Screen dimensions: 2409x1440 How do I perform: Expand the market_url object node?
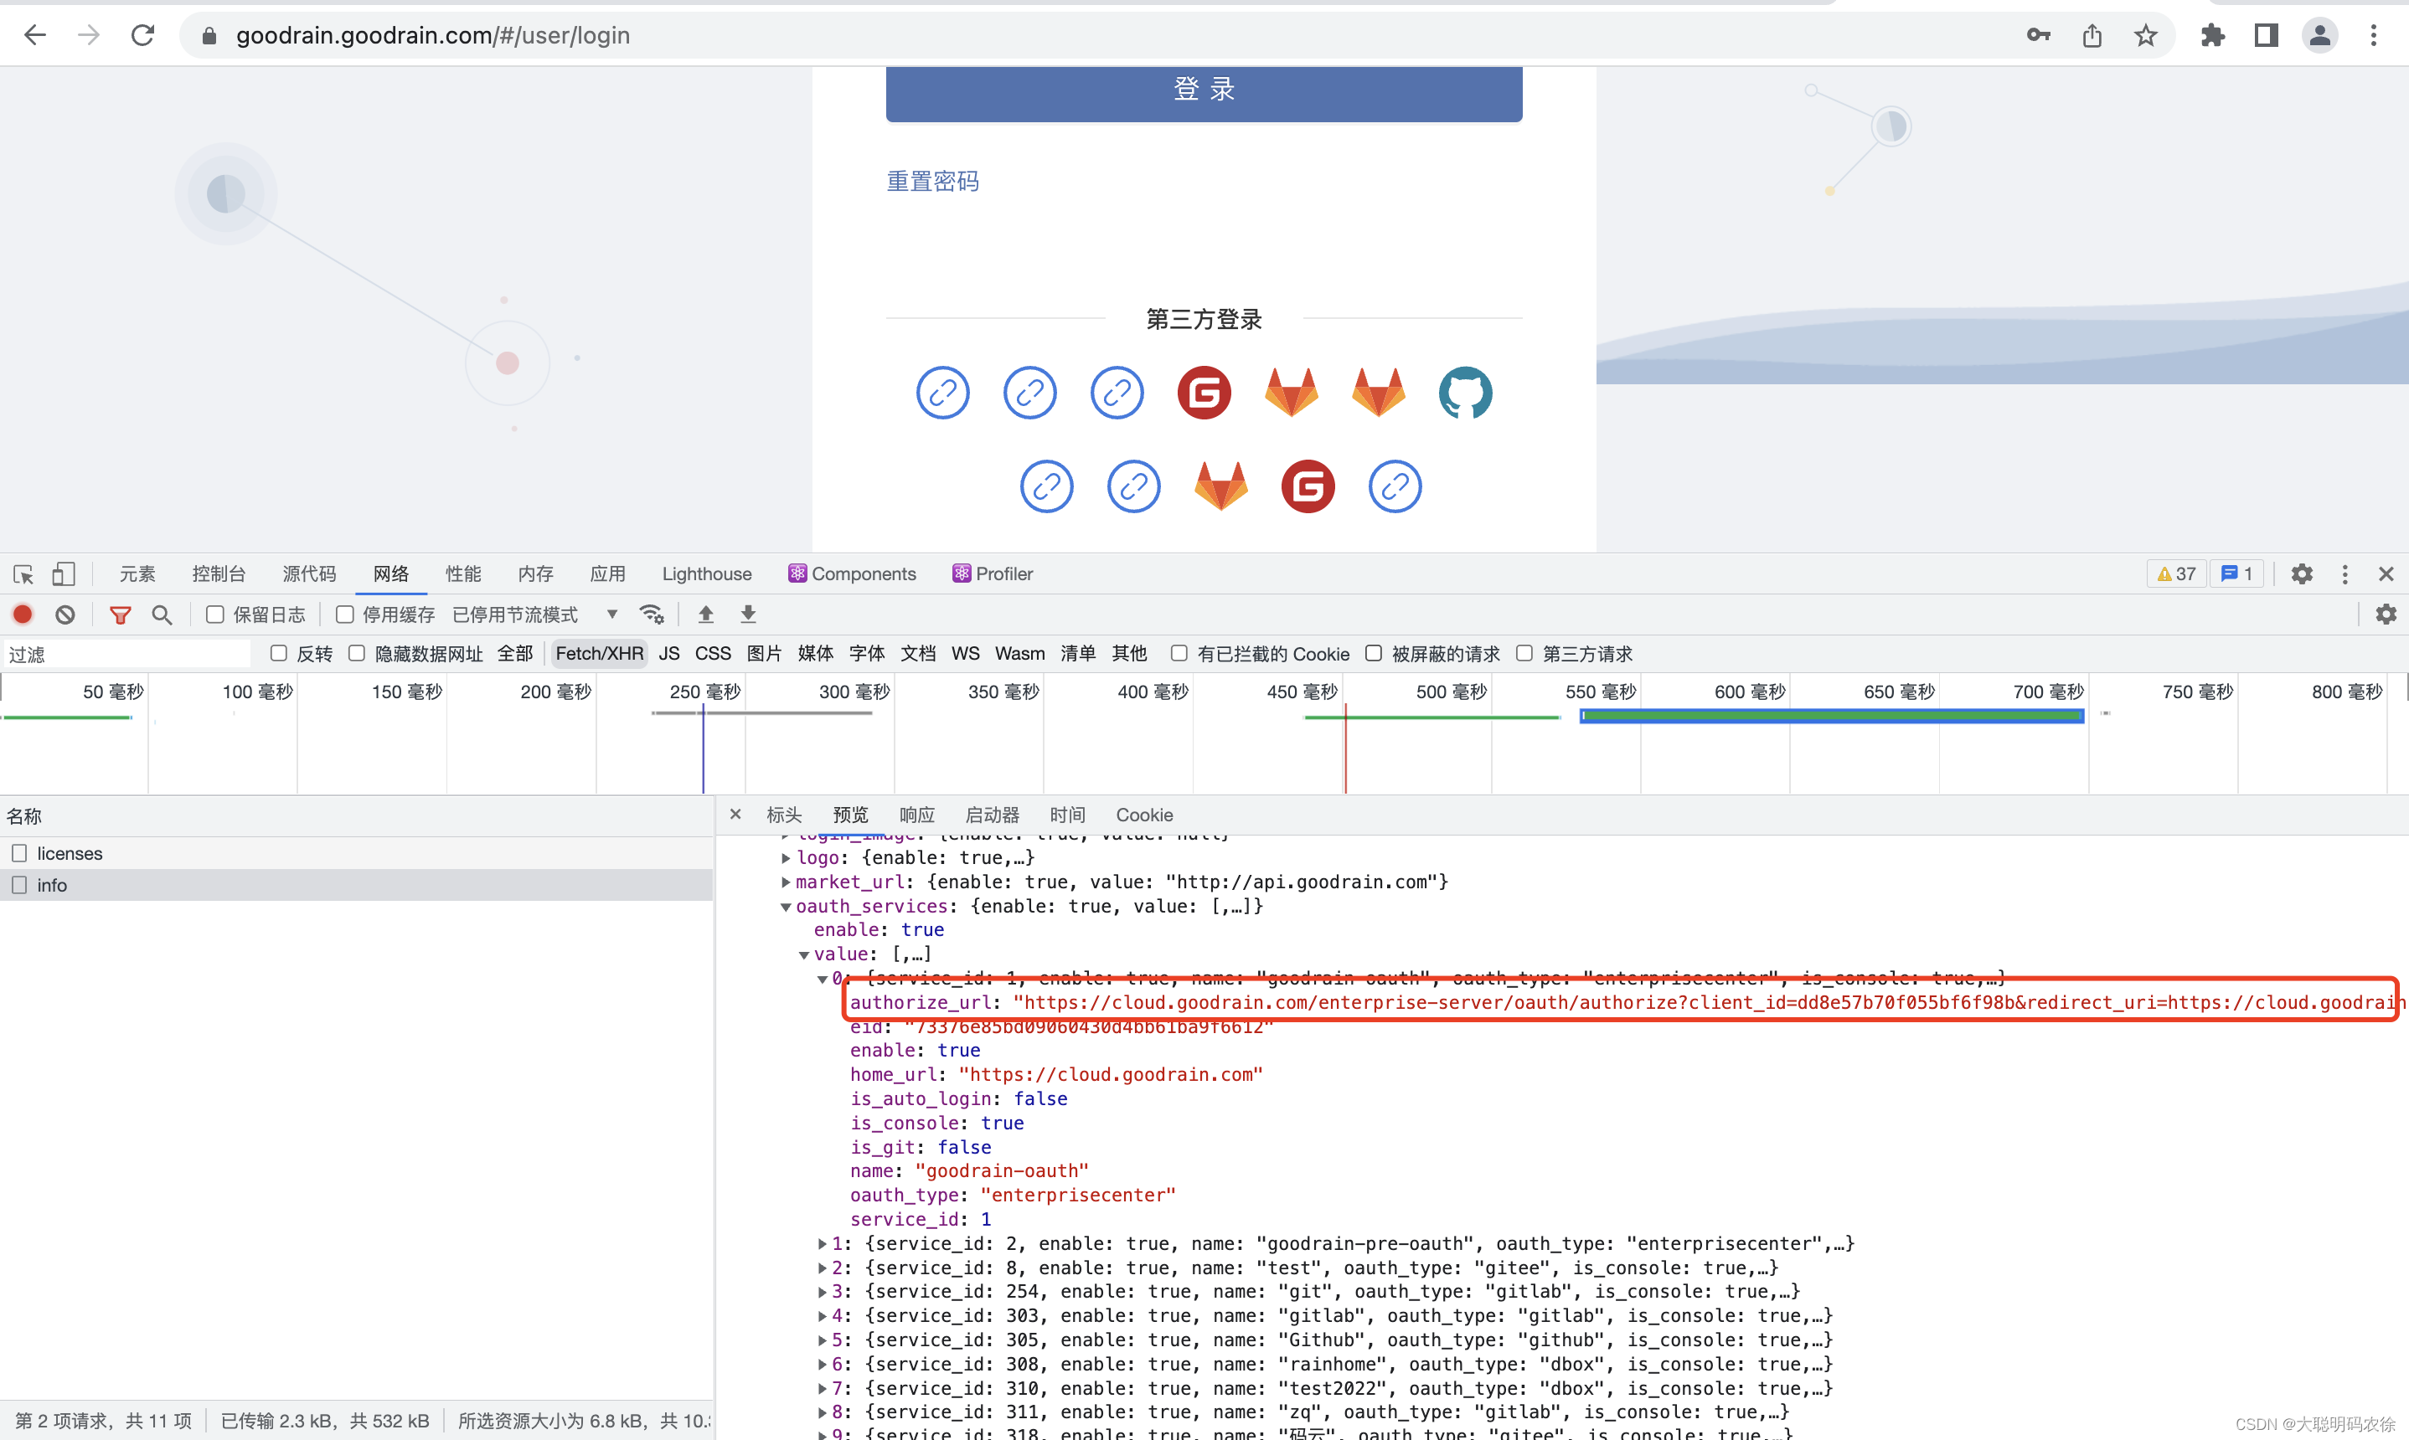[x=785, y=882]
